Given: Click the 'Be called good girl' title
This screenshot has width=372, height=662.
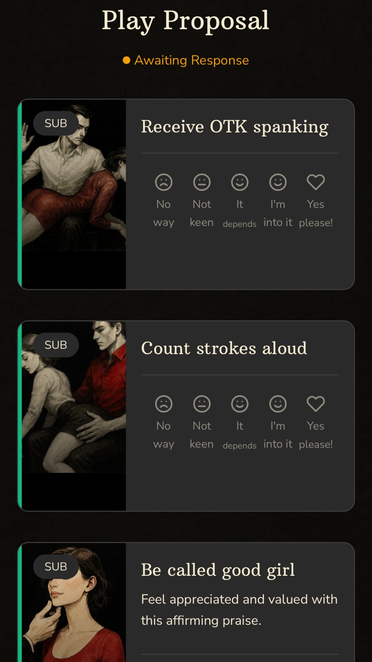Looking at the screenshot, I should (x=218, y=570).
